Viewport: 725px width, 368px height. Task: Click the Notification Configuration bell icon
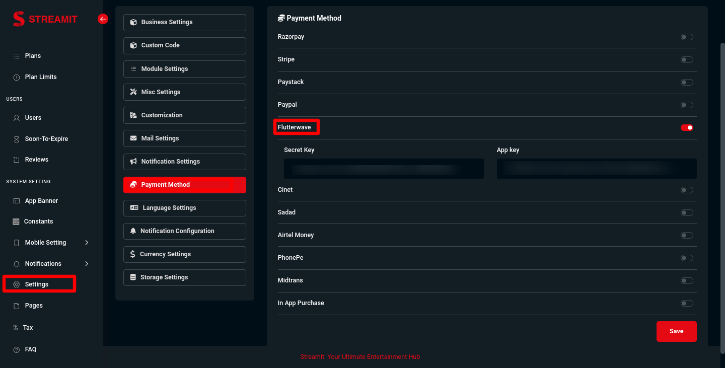[133, 231]
